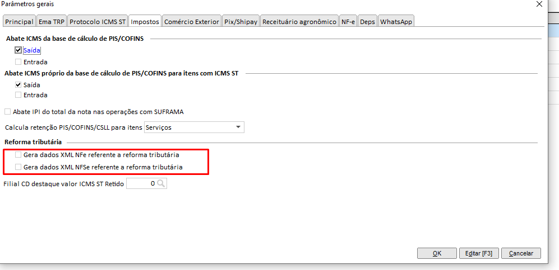
Task: Check Gera dados XML NFe reforma tributária
Action: (x=19, y=155)
